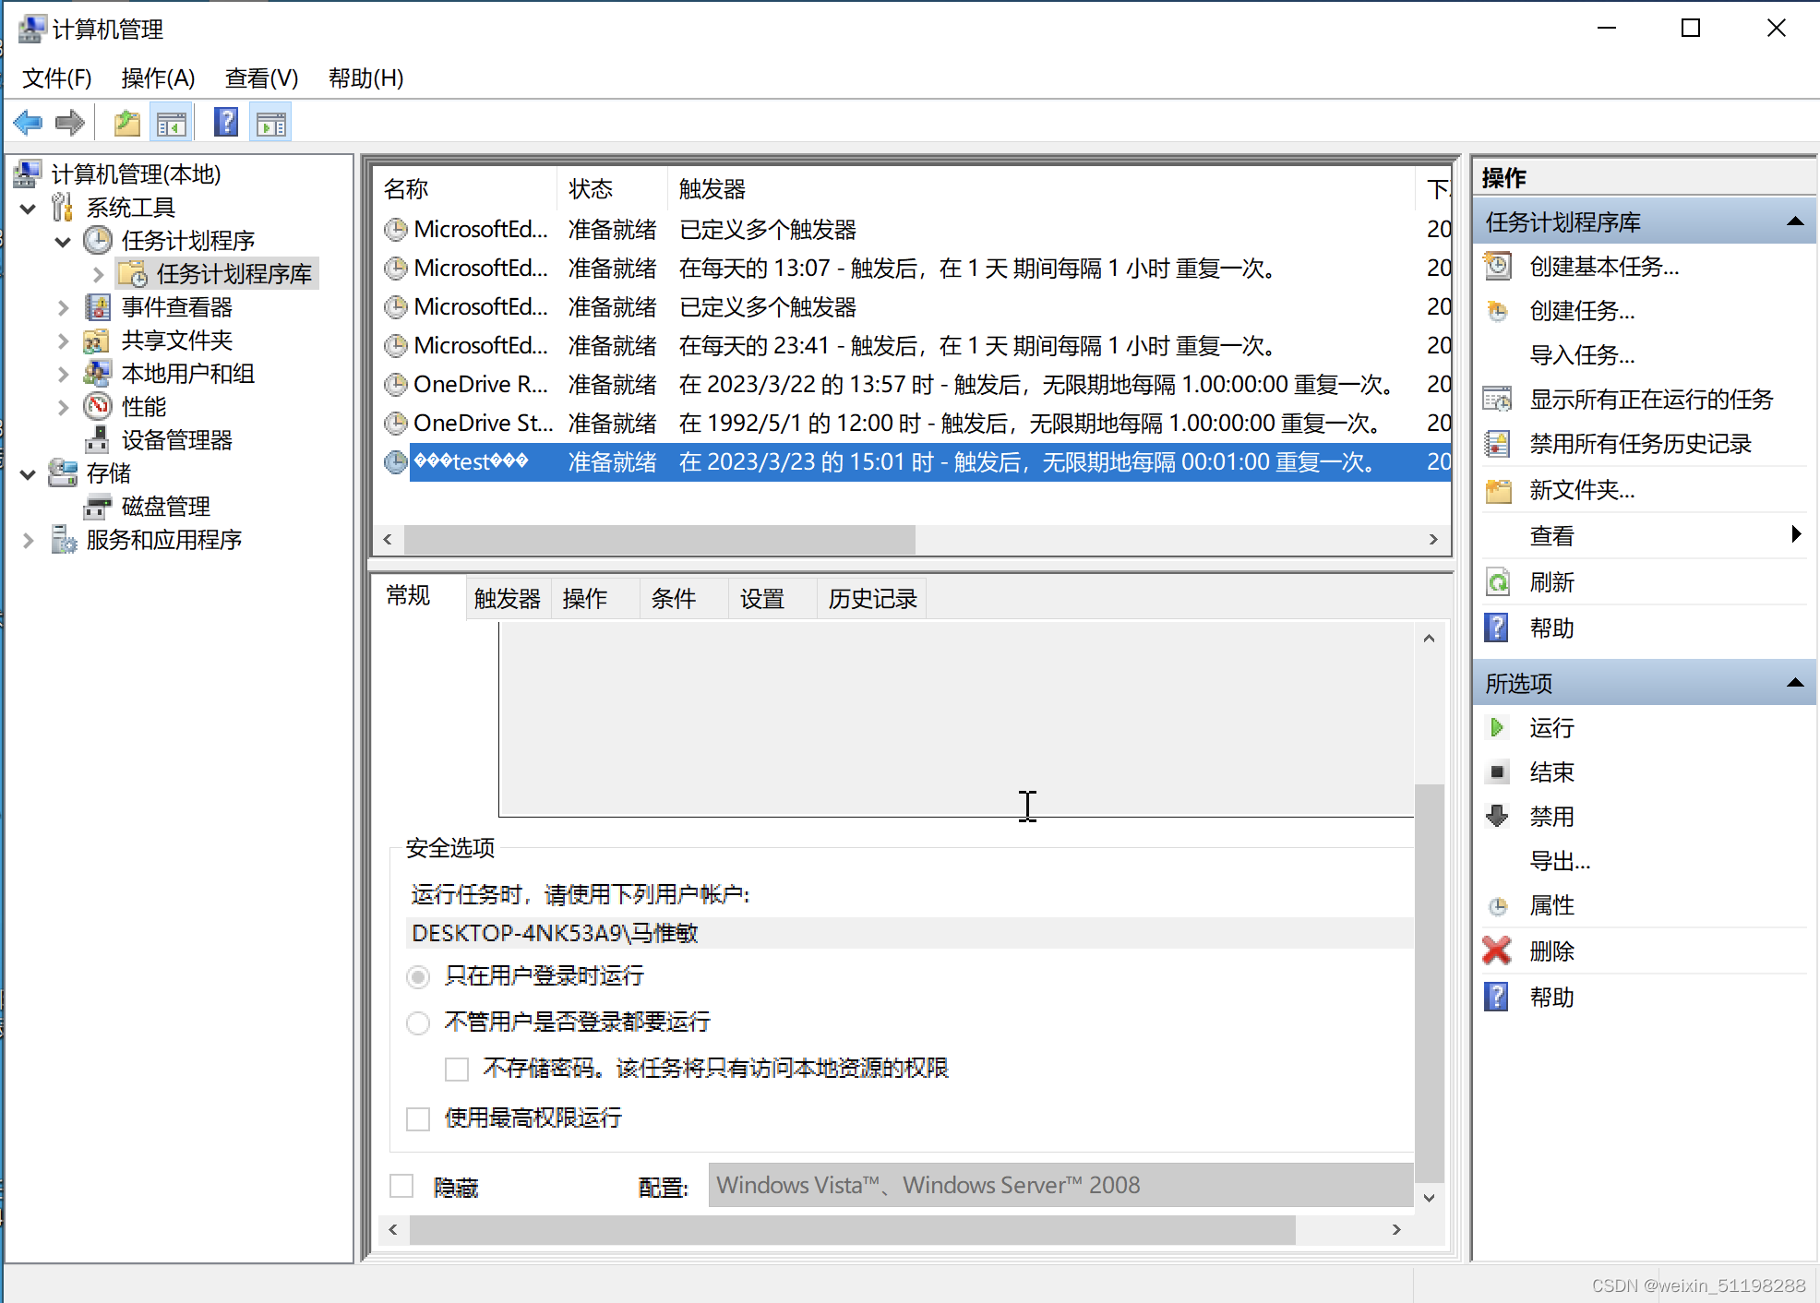Viewport: 1820px width, 1303px height.
Task: Click the 本地用户和组 icon in tree
Action: click(x=98, y=374)
